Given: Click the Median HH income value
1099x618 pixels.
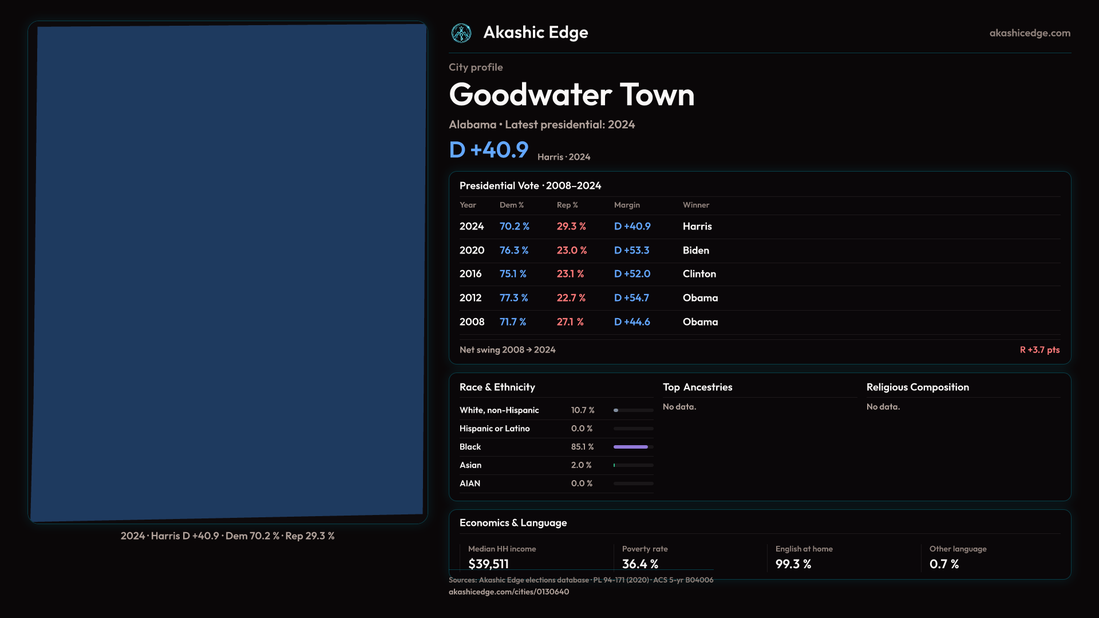Looking at the screenshot, I should point(488,564).
